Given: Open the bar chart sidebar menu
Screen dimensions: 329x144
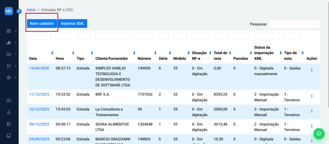Looking at the screenshot, I should click(x=9, y=42).
